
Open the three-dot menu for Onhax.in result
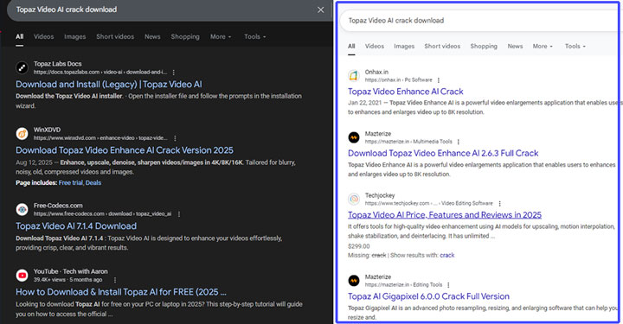439,80
